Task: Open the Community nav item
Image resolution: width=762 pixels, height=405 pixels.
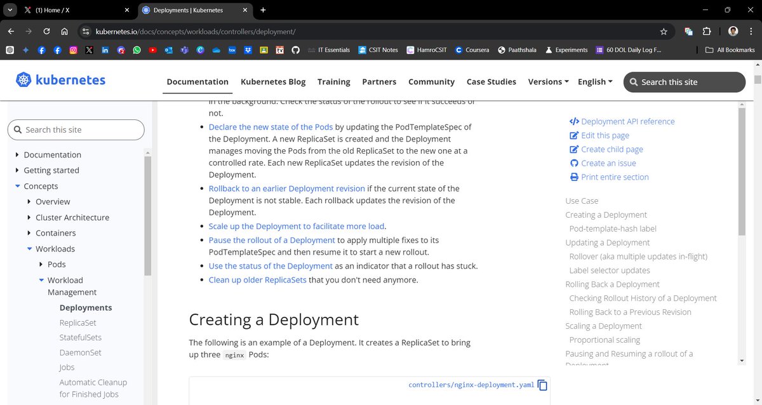Action: (431, 82)
